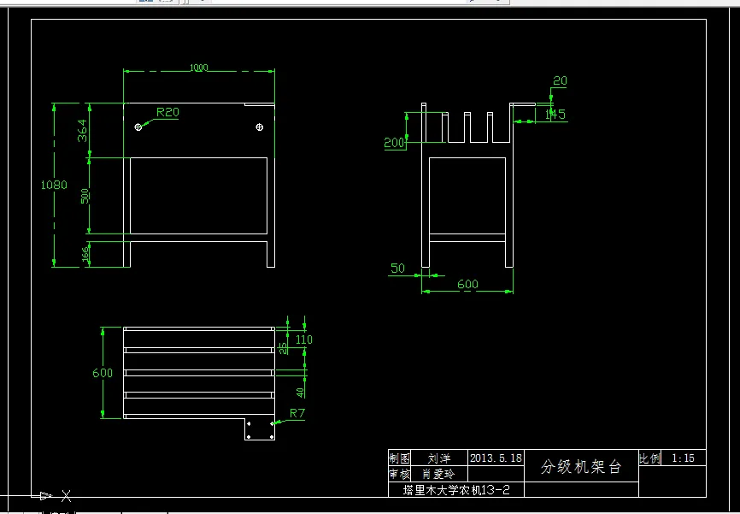740x514 pixels.
Task: Select the left hole circle near R20
Action: coord(138,127)
